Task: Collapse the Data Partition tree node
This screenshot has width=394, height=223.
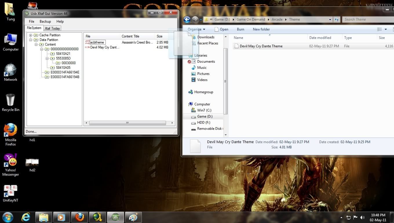Action: [x=31, y=40]
